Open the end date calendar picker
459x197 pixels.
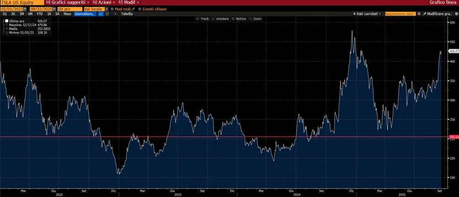click(x=54, y=9)
